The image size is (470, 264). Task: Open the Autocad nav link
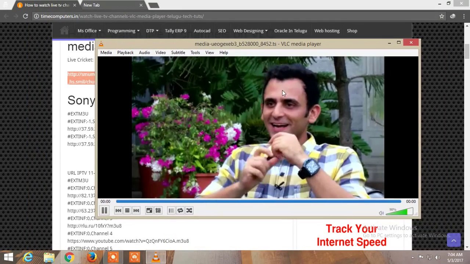tap(202, 31)
